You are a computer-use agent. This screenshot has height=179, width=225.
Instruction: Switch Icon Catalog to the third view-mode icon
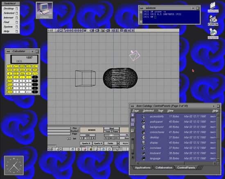pos(133,124)
